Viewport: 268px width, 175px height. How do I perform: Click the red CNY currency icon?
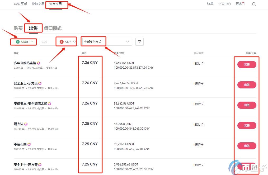point(62,42)
